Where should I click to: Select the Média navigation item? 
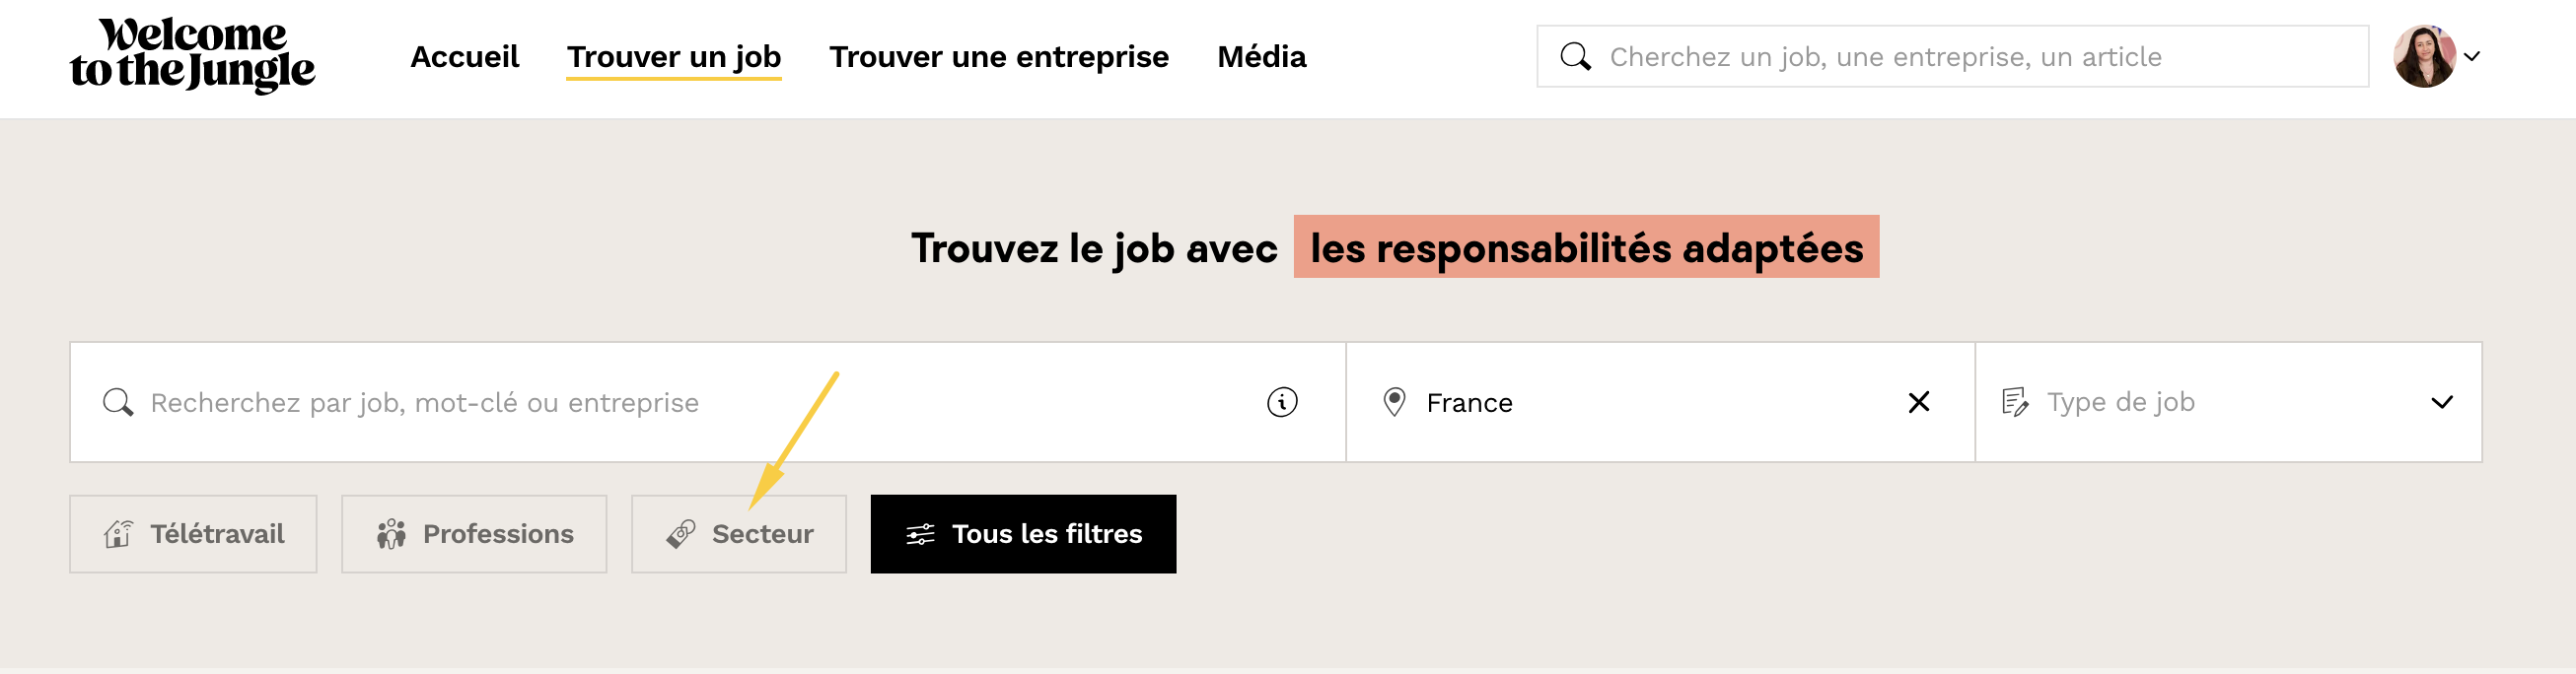click(x=1261, y=57)
